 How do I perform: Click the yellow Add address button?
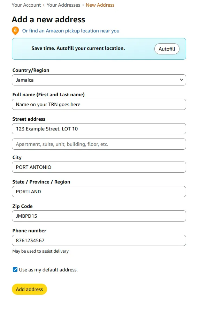[29, 289]
